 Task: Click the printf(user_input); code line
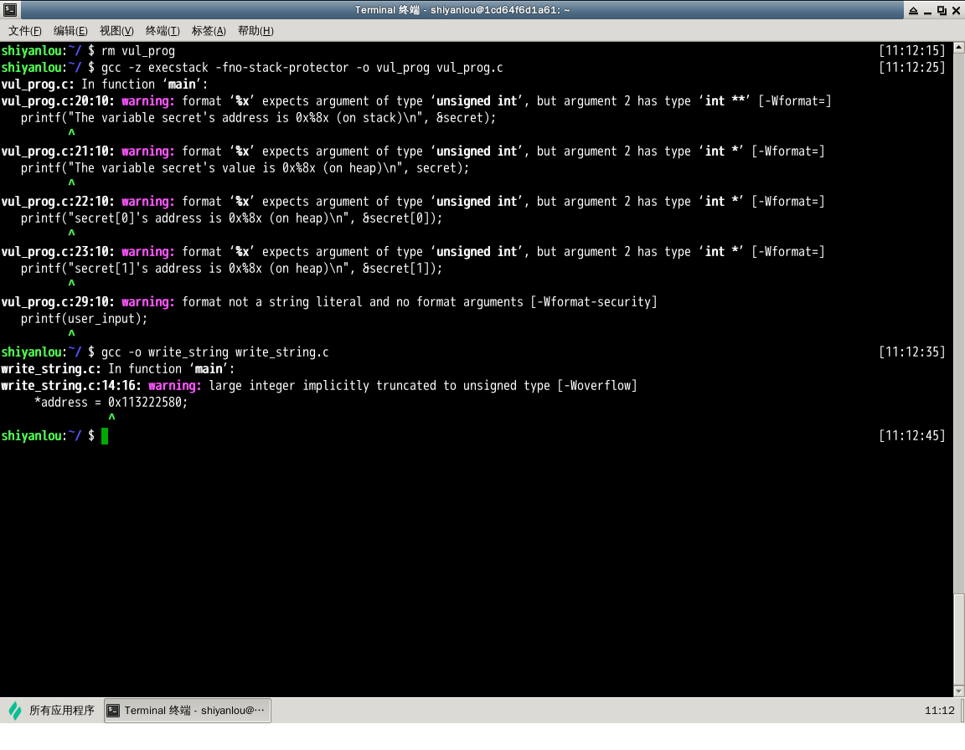tap(84, 319)
